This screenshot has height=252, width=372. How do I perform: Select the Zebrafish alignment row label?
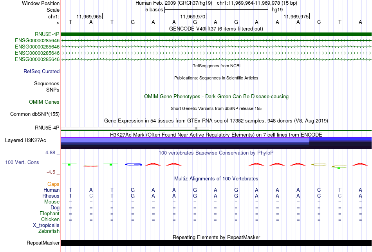pyautogui.click(x=49, y=231)
